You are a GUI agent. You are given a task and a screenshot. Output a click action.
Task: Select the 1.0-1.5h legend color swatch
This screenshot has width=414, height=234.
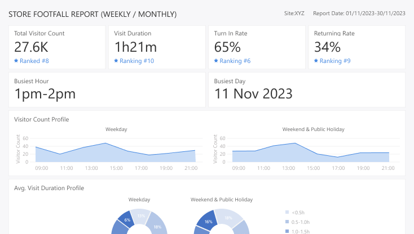click(287, 231)
